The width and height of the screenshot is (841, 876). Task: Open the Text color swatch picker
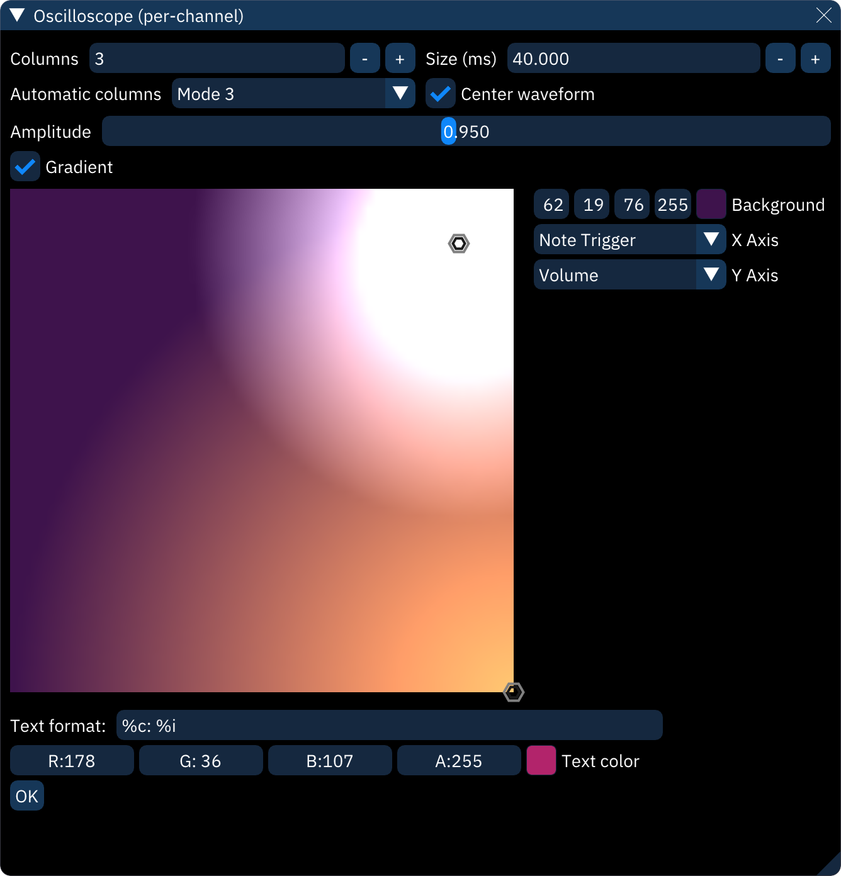pyautogui.click(x=541, y=761)
